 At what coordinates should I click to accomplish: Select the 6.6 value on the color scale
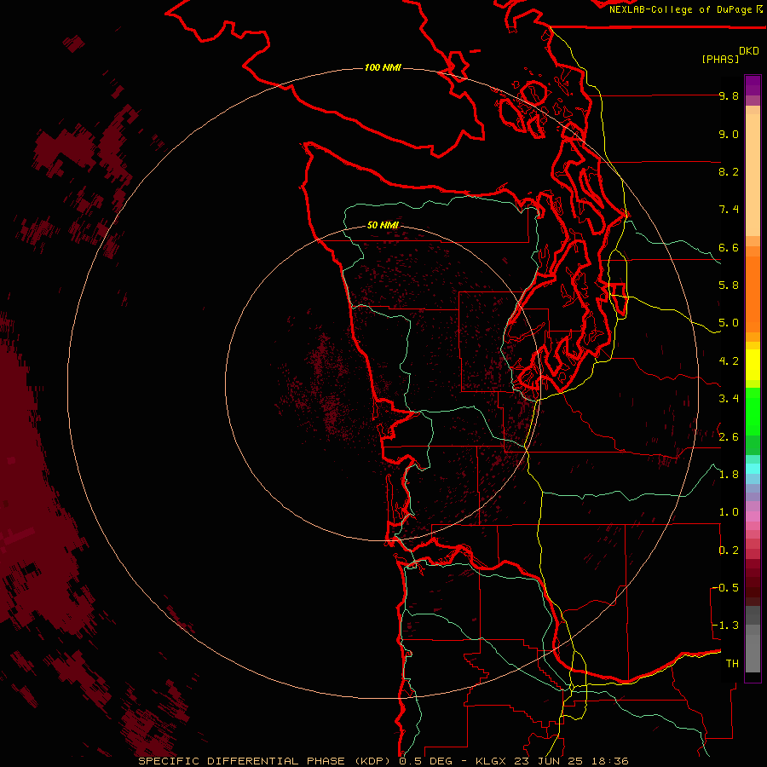(729, 247)
